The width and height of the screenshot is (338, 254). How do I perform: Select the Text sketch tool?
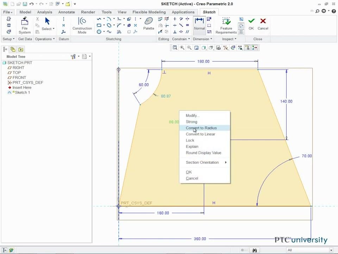pyautogui.click(x=119, y=32)
